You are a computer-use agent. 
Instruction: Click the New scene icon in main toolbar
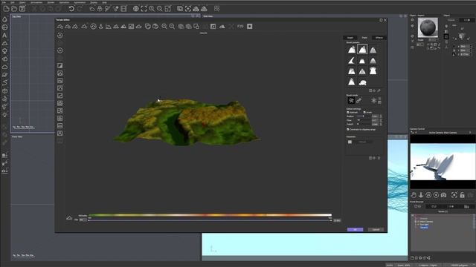tap(7, 9)
